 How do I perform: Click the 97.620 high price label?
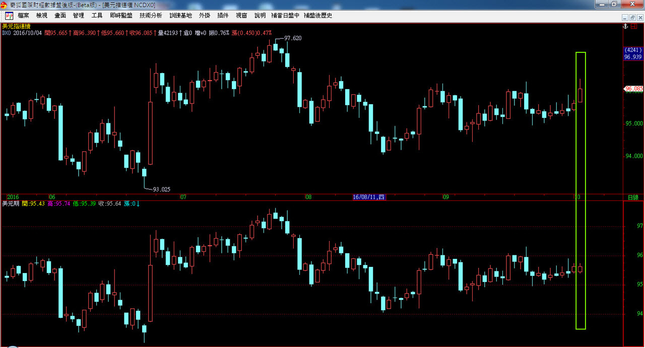[293, 38]
